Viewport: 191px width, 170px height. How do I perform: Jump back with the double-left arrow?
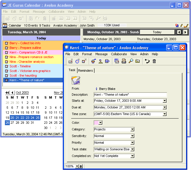(x=7, y=93)
